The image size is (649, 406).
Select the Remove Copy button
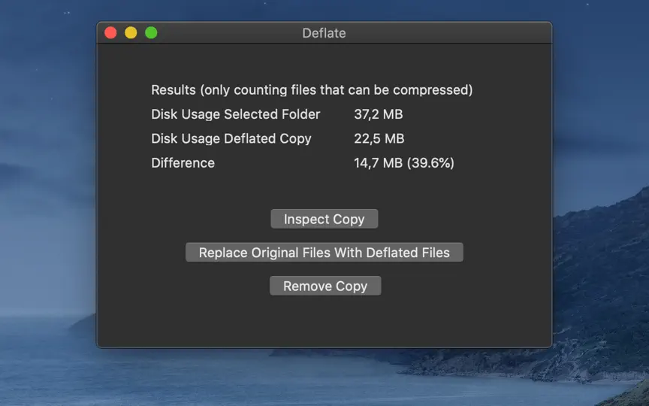325,286
